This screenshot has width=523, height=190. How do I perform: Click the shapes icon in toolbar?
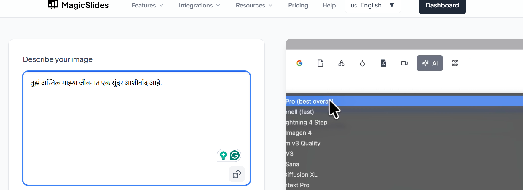pyautogui.click(x=341, y=63)
